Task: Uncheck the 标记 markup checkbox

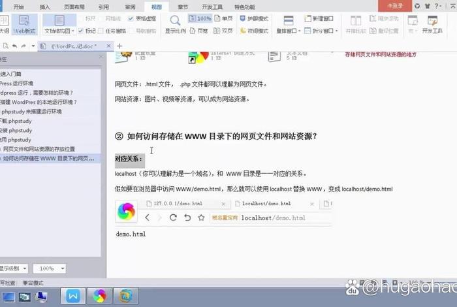Action: click(81, 31)
